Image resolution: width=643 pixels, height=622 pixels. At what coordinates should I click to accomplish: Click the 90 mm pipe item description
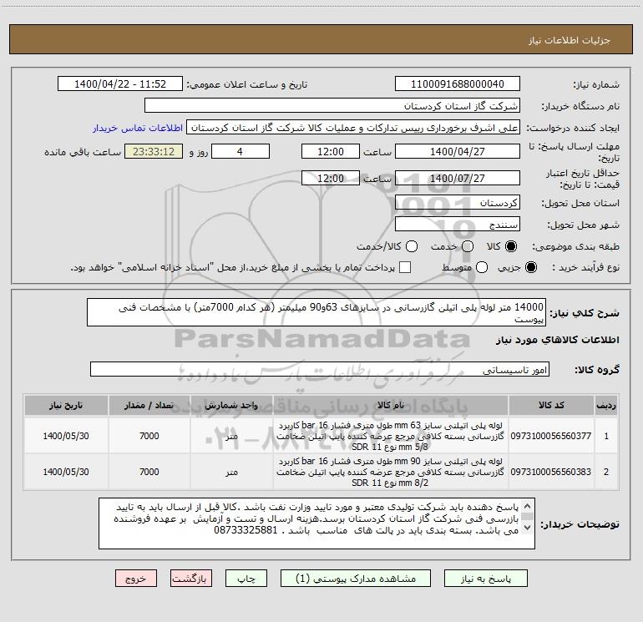point(390,472)
